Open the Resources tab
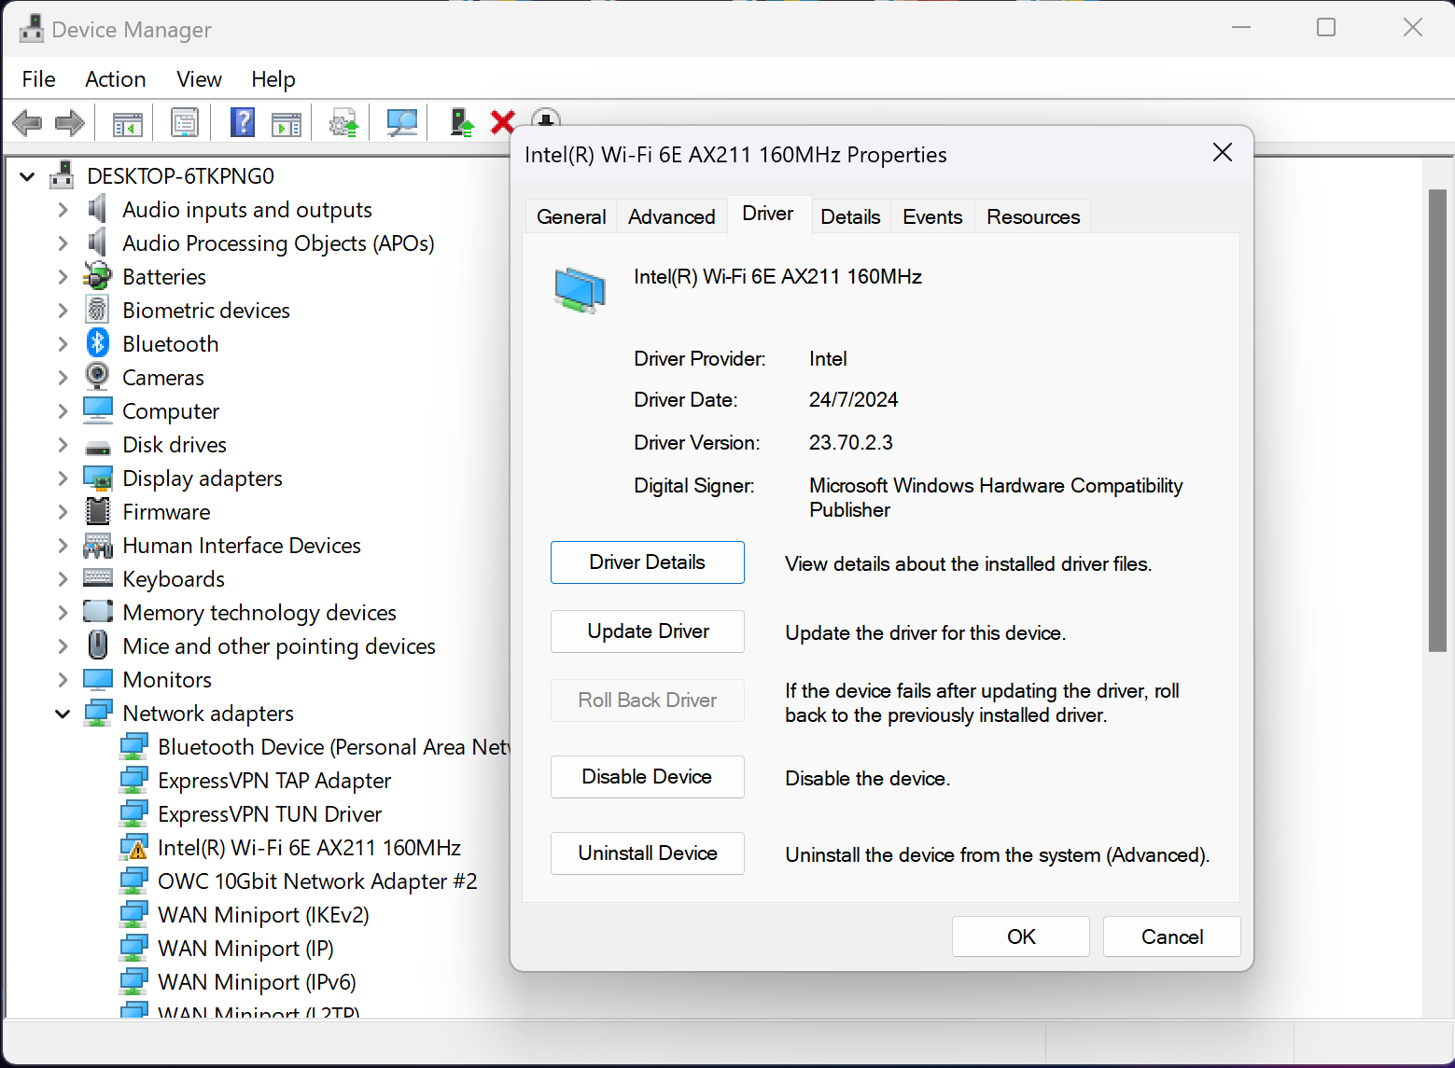The height and width of the screenshot is (1068, 1455). click(1033, 216)
